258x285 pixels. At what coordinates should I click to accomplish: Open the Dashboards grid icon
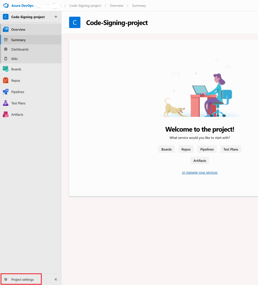[x=6, y=49]
